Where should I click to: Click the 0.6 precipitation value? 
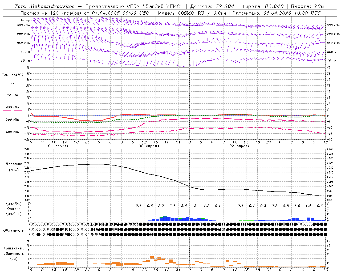pyautogui.click(x=320, y=206)
